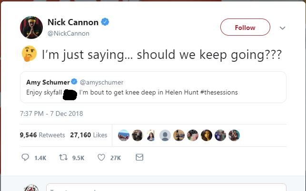Screen dimensions: 306x191
Task: Click Amy Schumer's verified badge
Action: tap(74, 82)
